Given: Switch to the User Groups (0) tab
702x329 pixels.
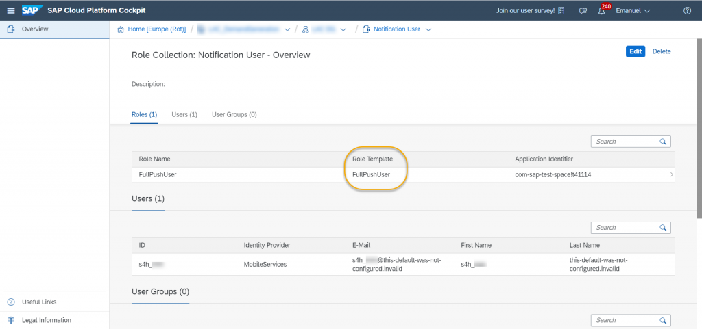Looking at the screenshot, I should [x=234, y=115].
